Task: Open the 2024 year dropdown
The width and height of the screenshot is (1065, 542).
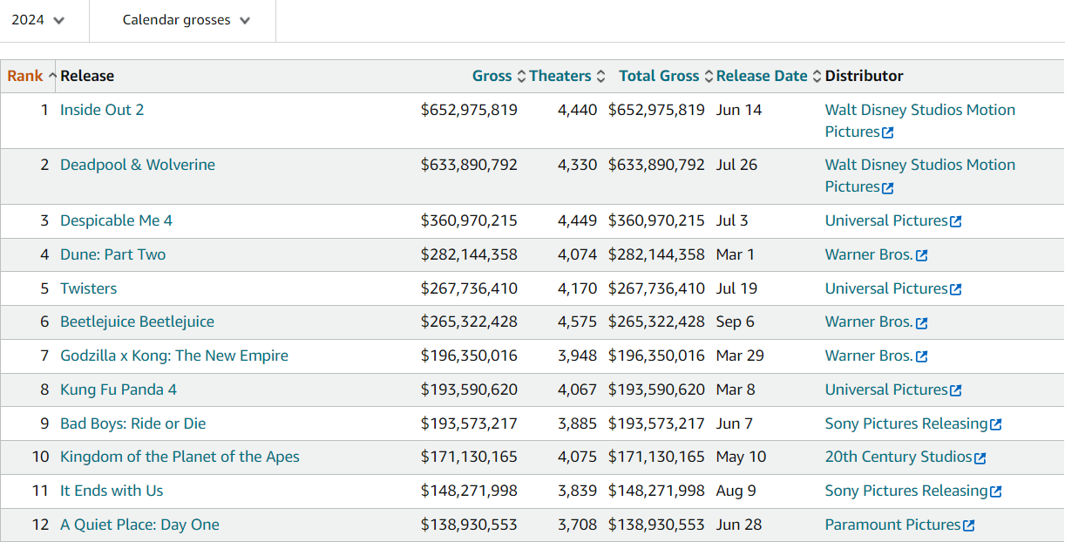Action: pos(38,20)
